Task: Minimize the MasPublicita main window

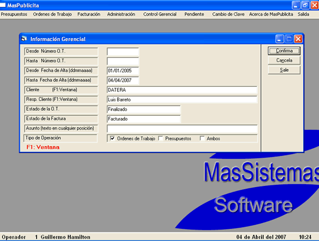Action: pos(296,5)
